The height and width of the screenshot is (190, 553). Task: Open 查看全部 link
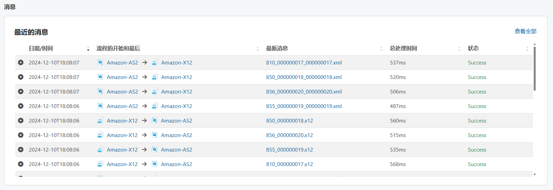(525, 31)
